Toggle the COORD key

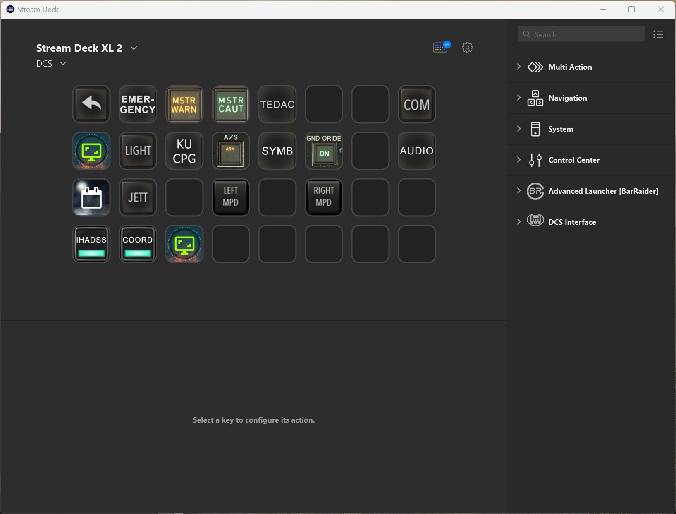(x=138, y=244)
